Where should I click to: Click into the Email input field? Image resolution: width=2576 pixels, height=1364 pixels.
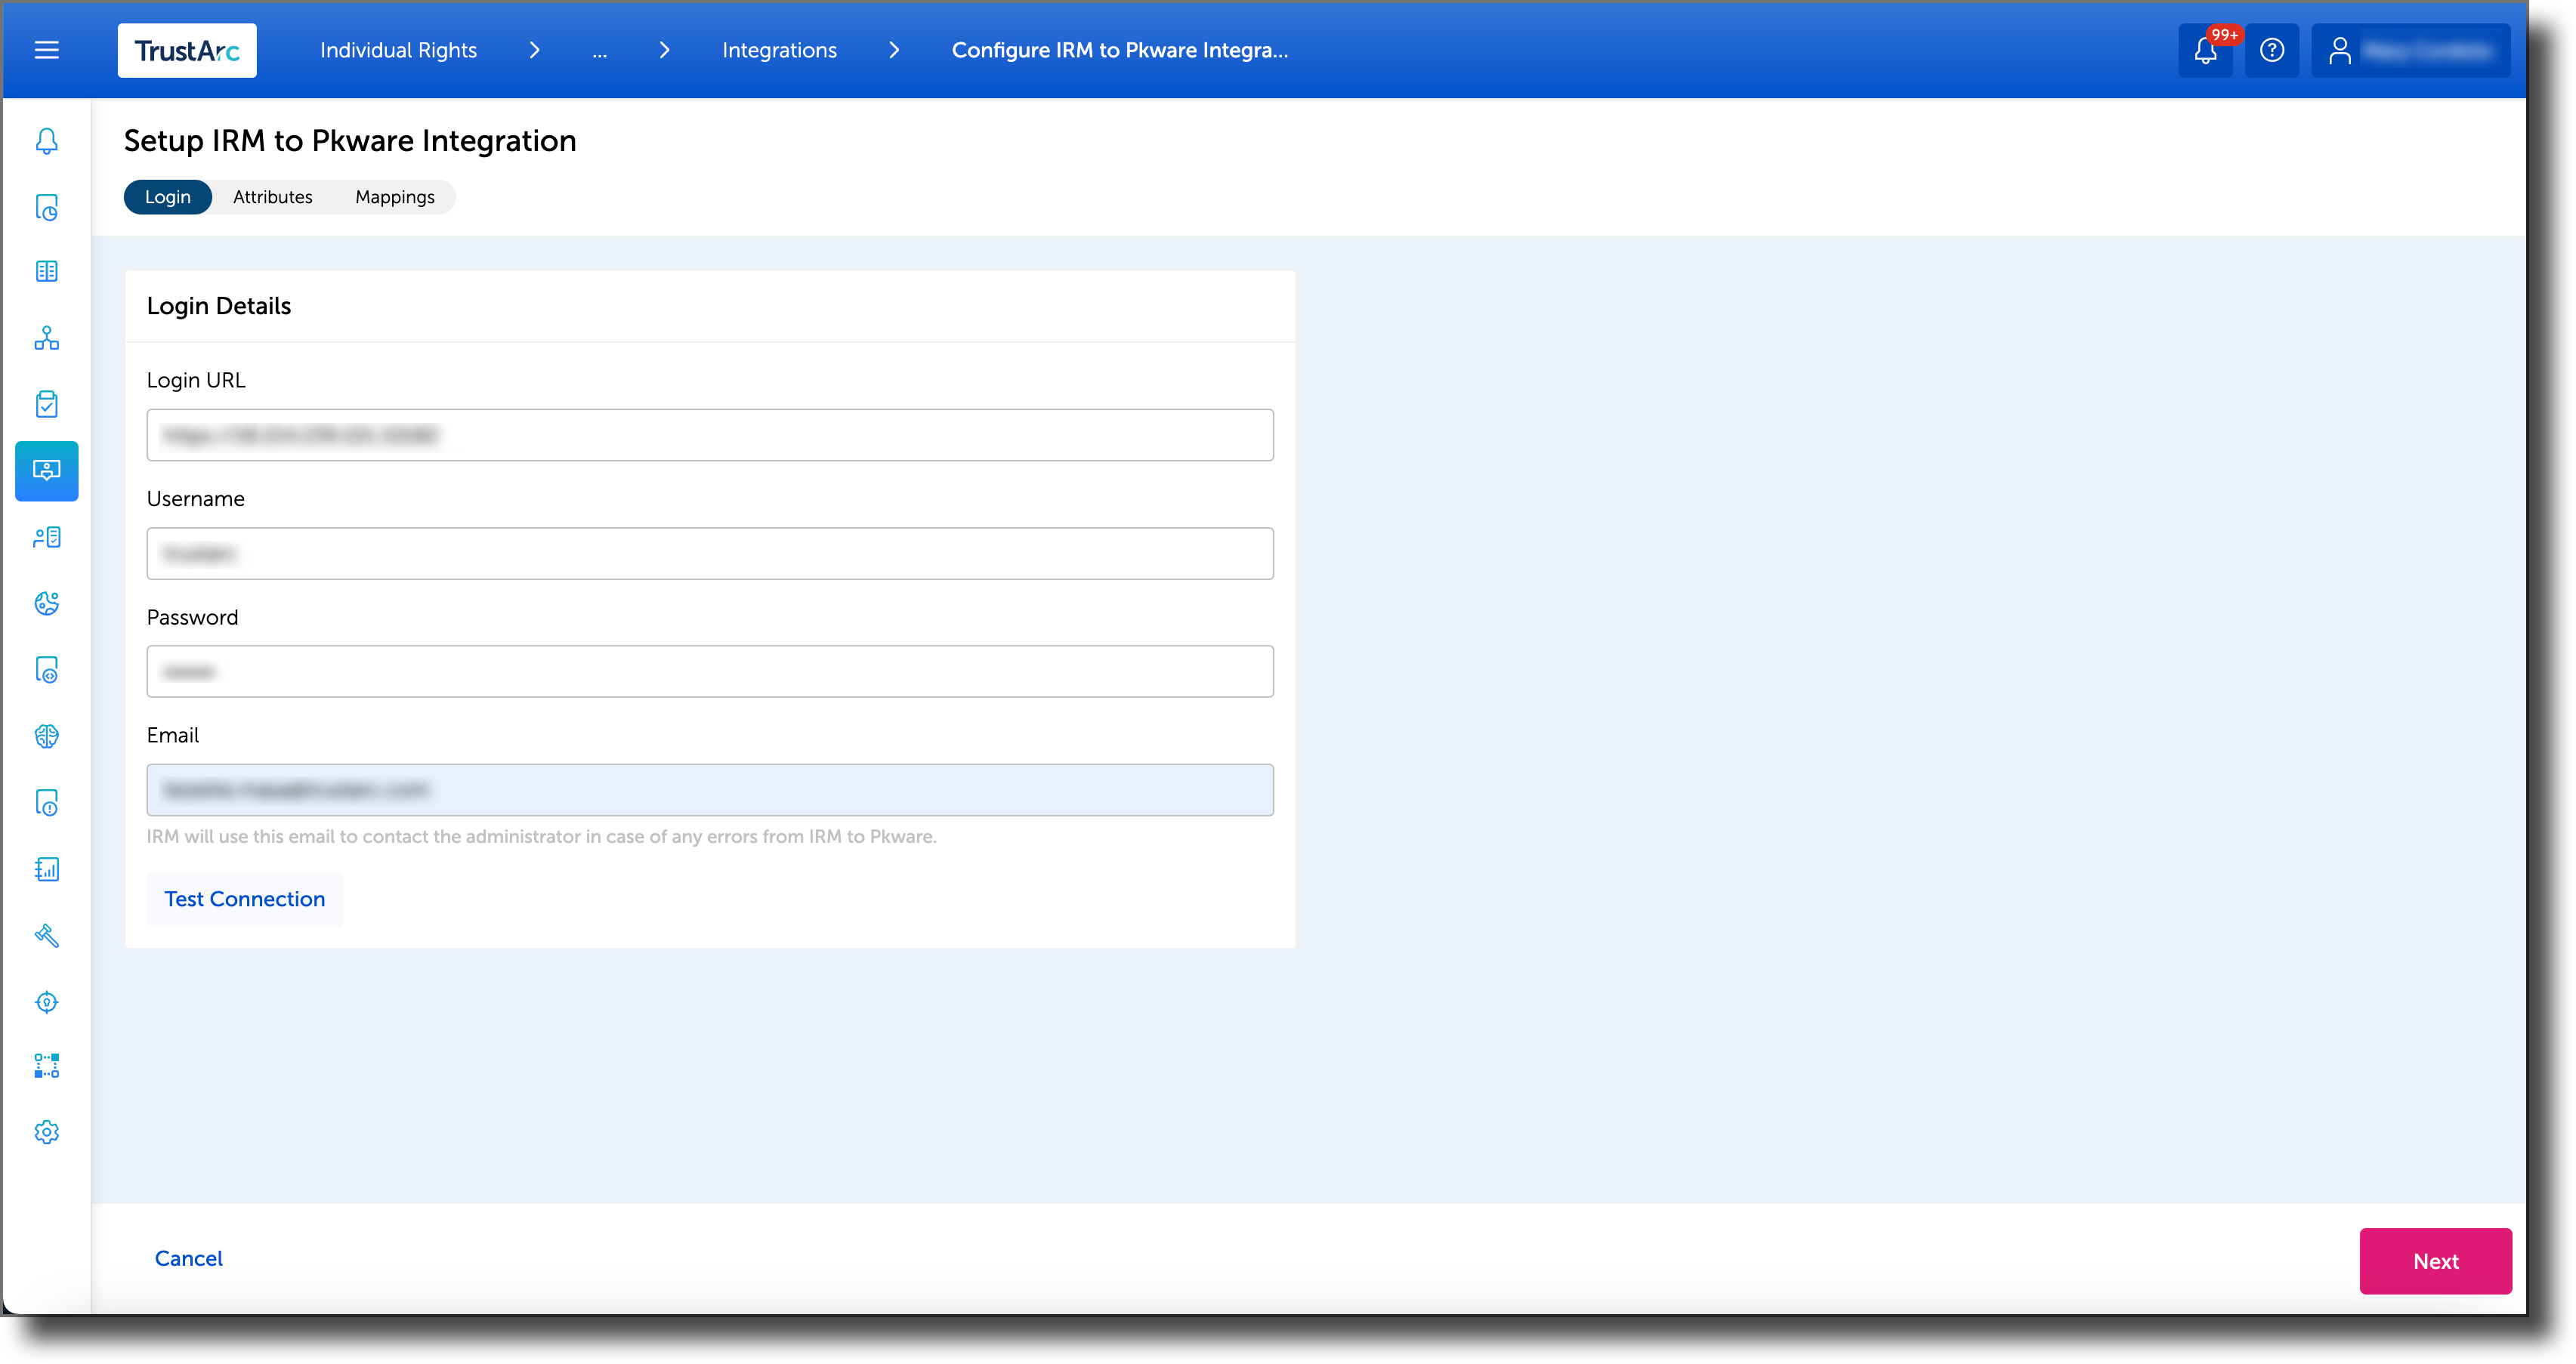pos(710,789)
